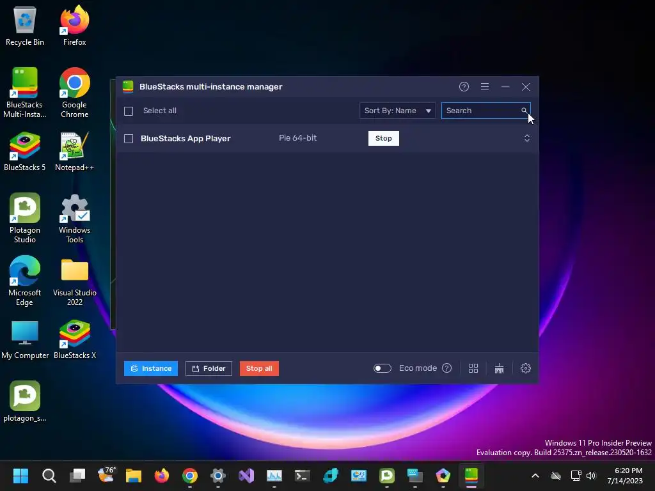Switch to BlueStacks taskbar icon
655x491 pixels.
(x=471, y=476)
